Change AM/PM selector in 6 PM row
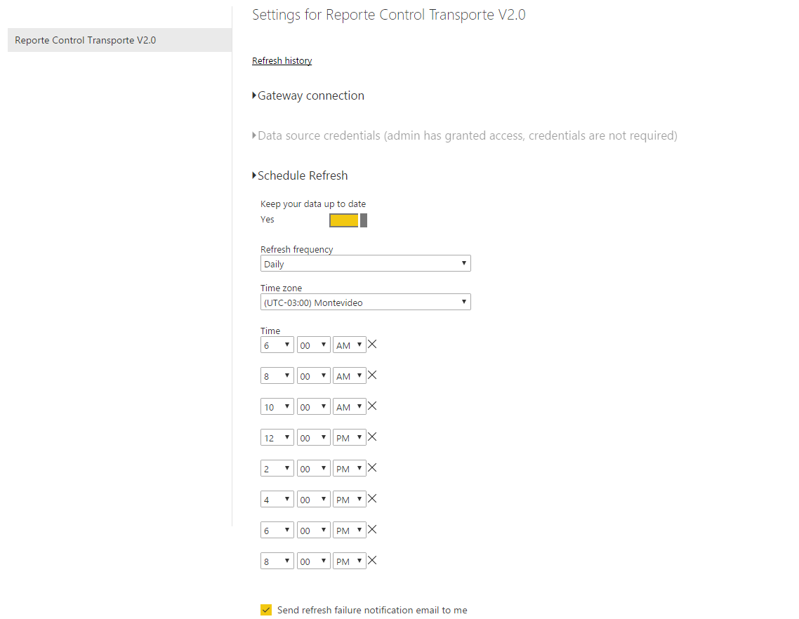 (350, 531)
